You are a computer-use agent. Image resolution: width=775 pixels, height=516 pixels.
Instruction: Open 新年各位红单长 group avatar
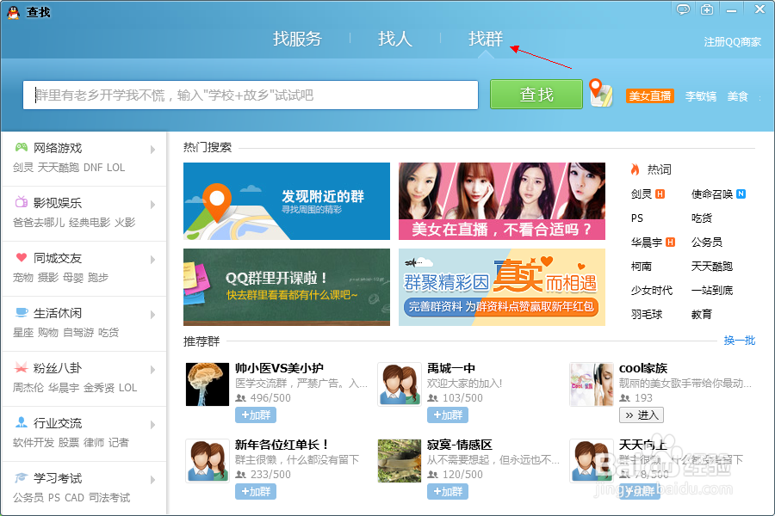click(x=208, y=461)
